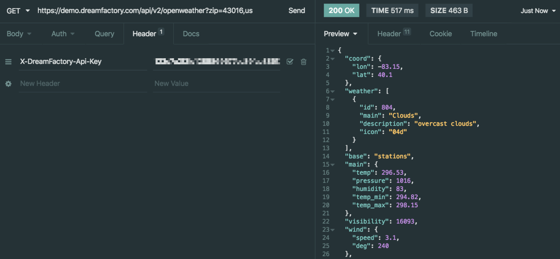Click the trash icon to delete header
Viewport: 560px width, 259px height.
tap(303, 62)
